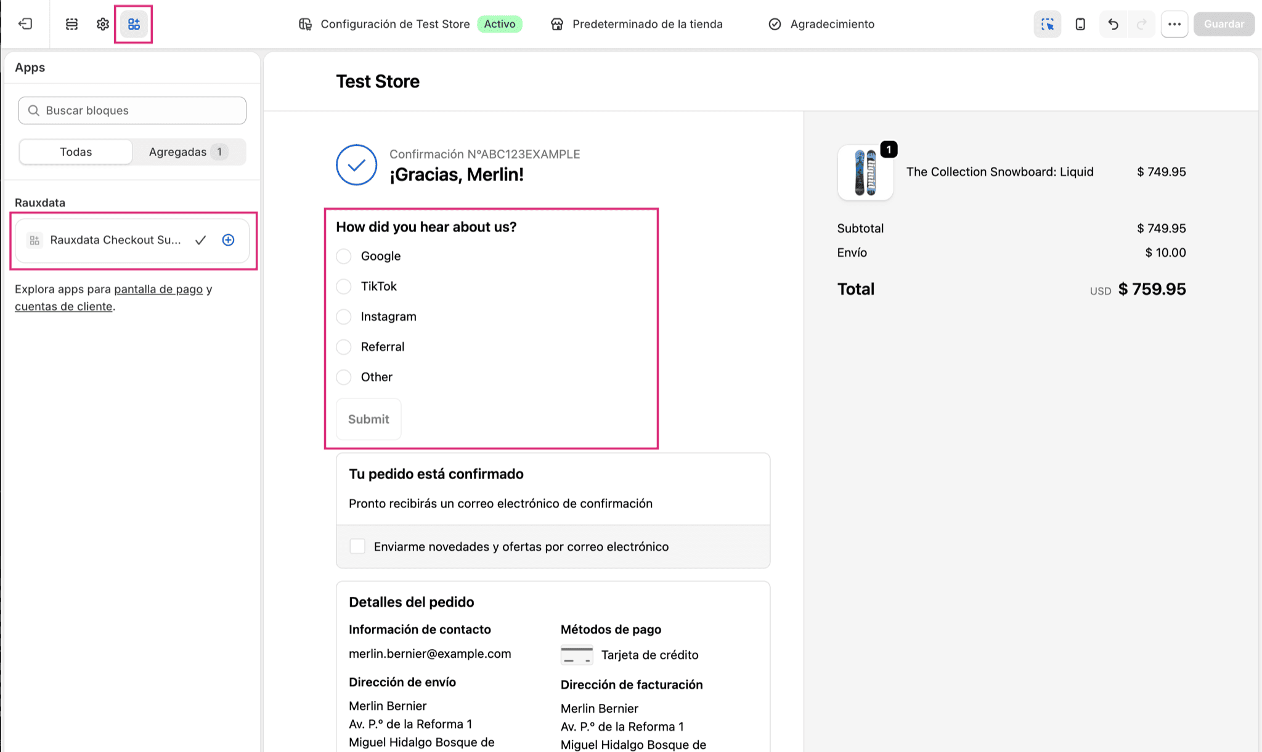Click The Collection Snowboard: Liquid name

tap(1000, 172)
